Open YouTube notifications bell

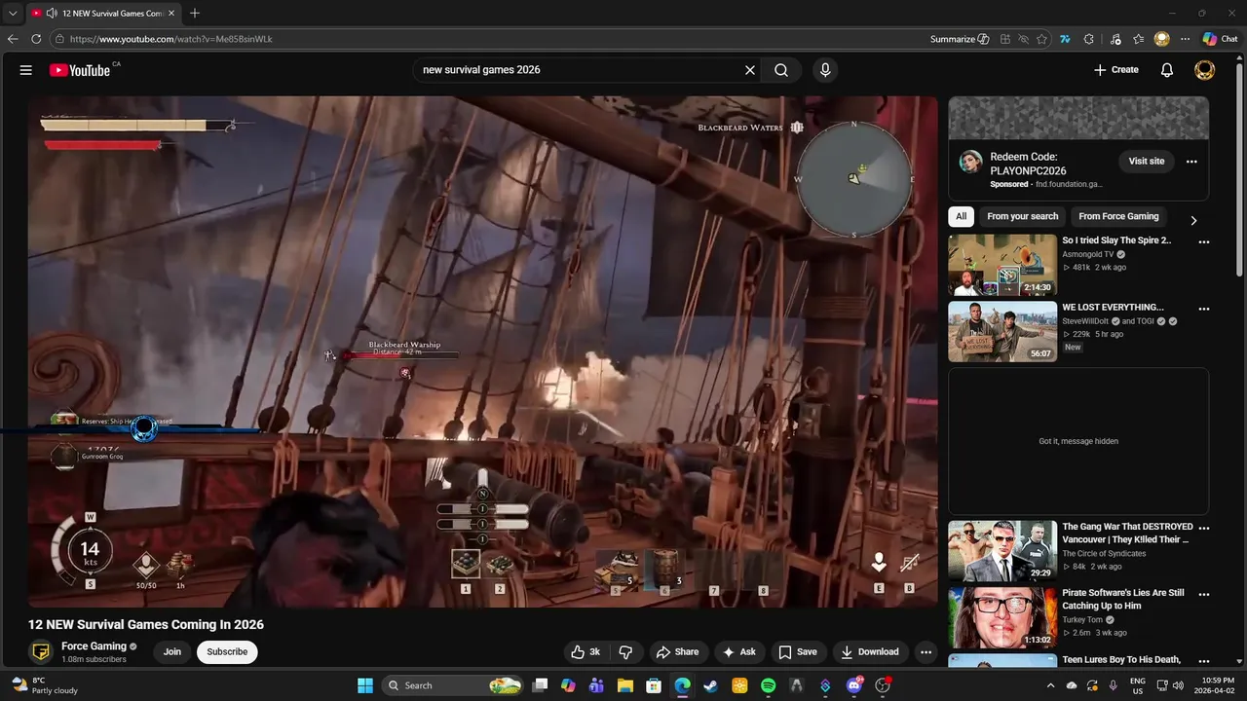(1167, 70)
